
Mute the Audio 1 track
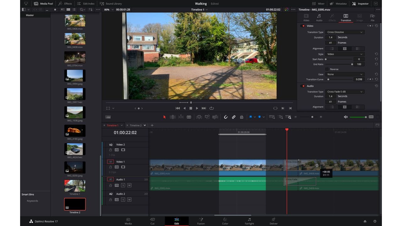point(129,185)
